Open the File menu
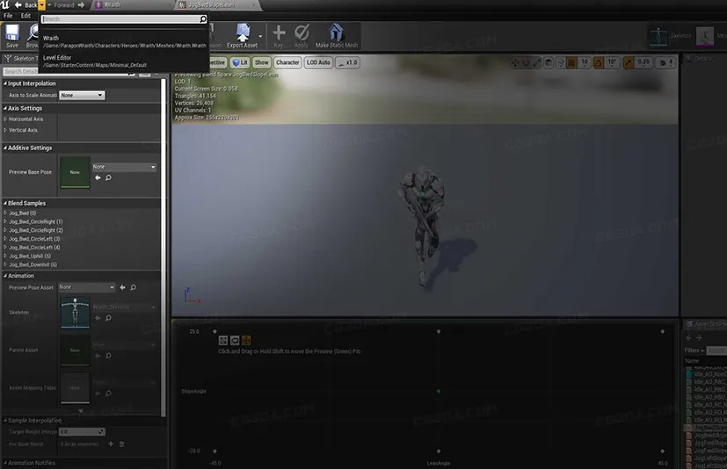 tap(8, 15)
